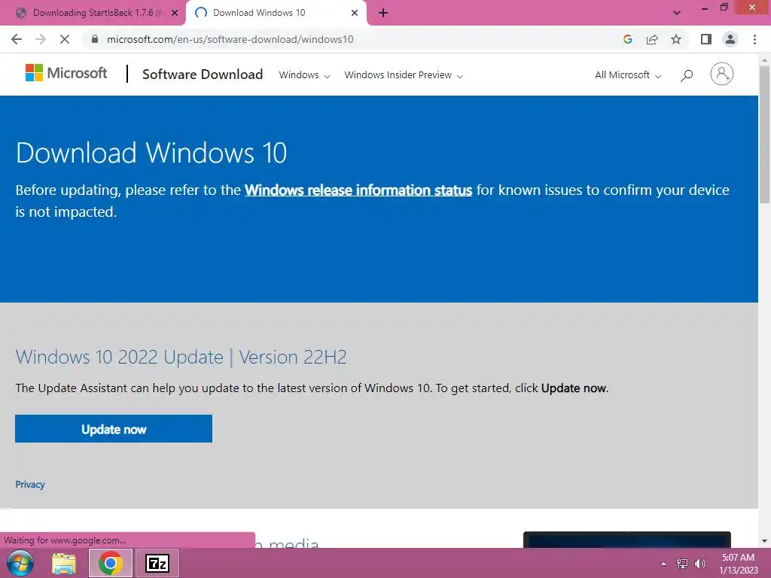
Task: Share this page using share icon
Action: pos(652,39)
